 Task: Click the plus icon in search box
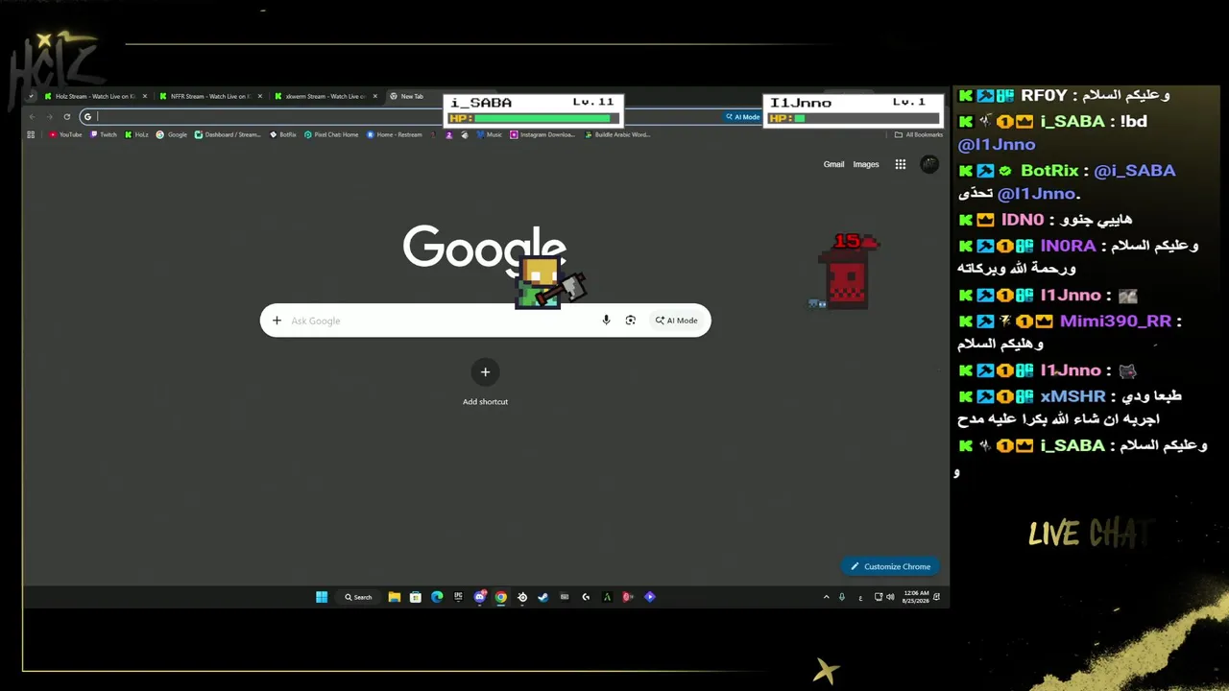(x=277, y=321)
